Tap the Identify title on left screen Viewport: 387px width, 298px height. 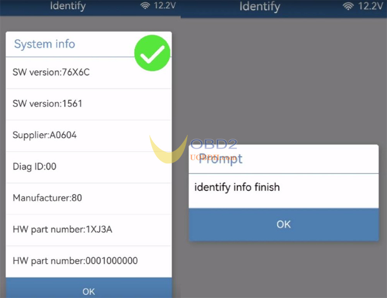click(68, 6)
